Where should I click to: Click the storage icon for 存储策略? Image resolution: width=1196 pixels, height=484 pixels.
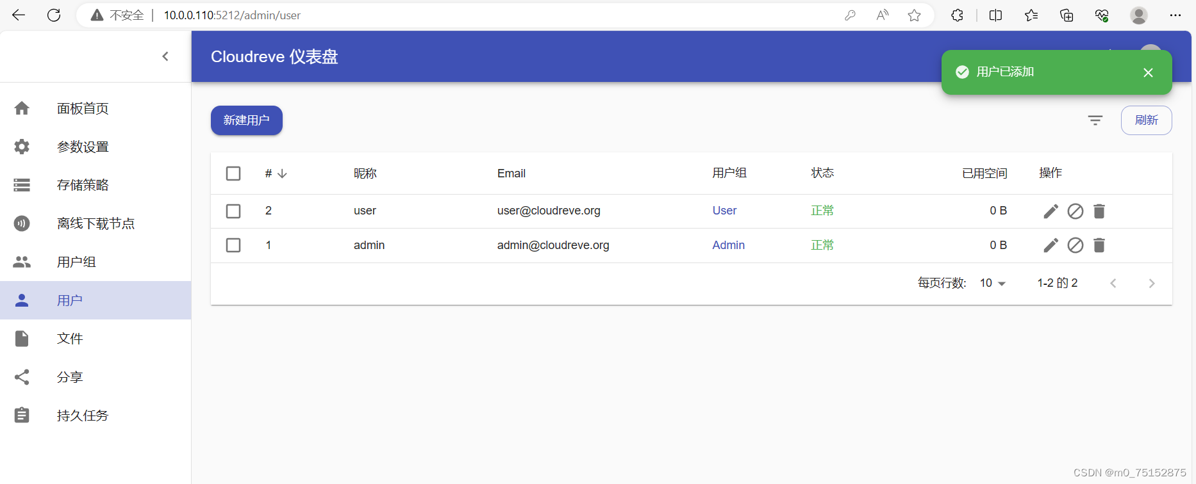(22, 185)
